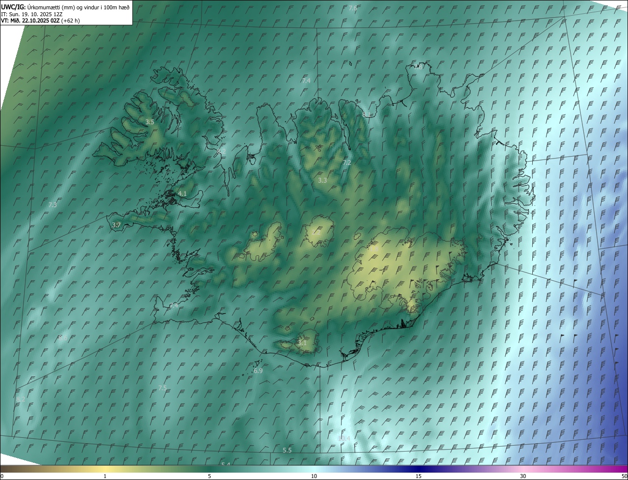Click the 8.6 value label
Viewport: 628px width, 480px height.
point(62,338)
